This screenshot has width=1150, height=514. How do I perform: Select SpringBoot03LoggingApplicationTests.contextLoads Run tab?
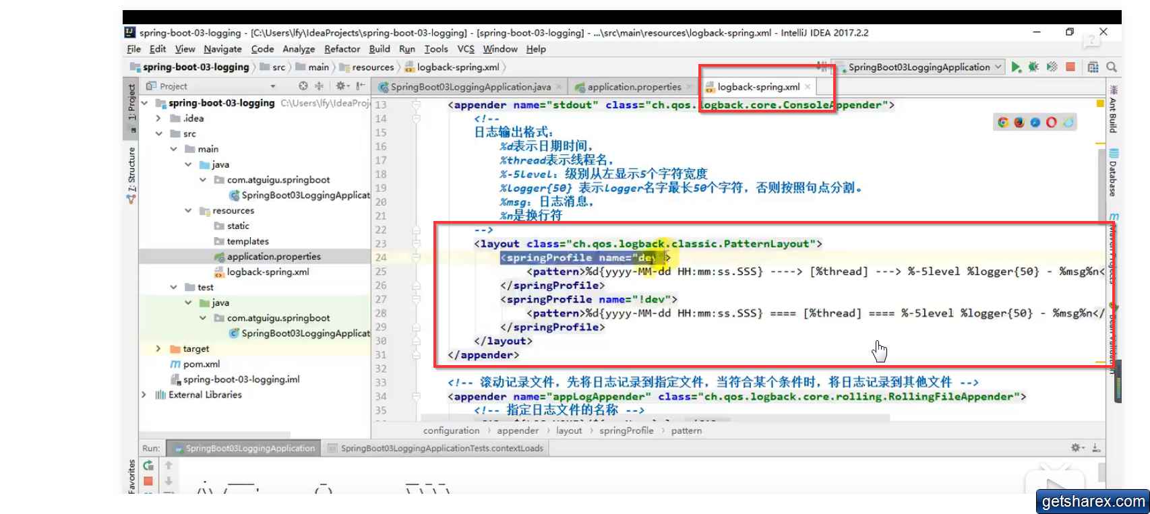[435, 448]
